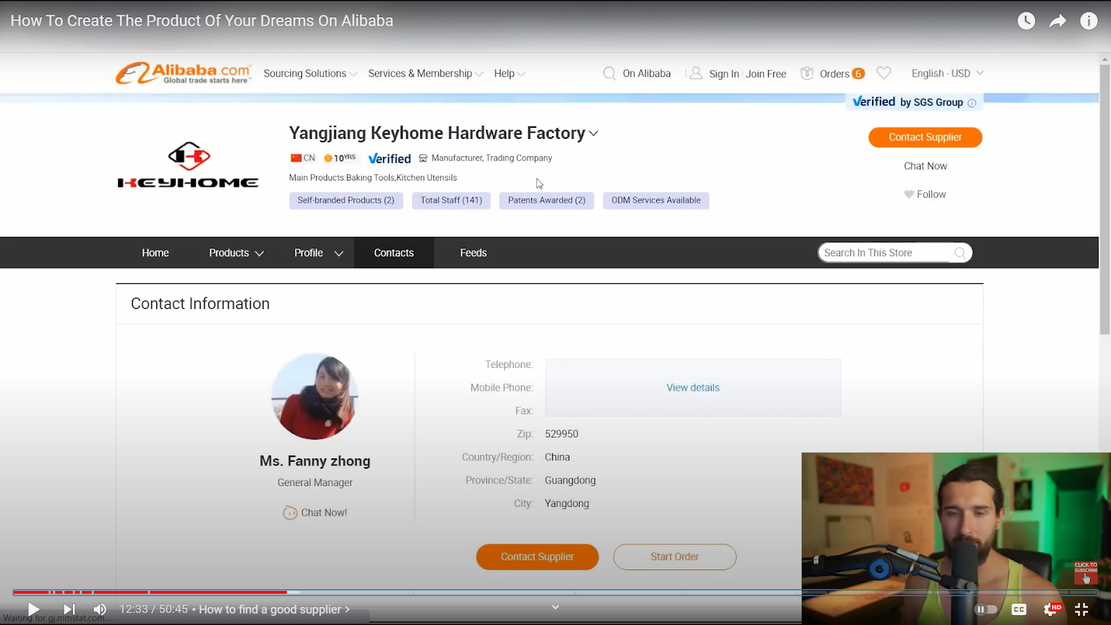Open the video info icon
Screen dimensions: 1111x625
1089,21
